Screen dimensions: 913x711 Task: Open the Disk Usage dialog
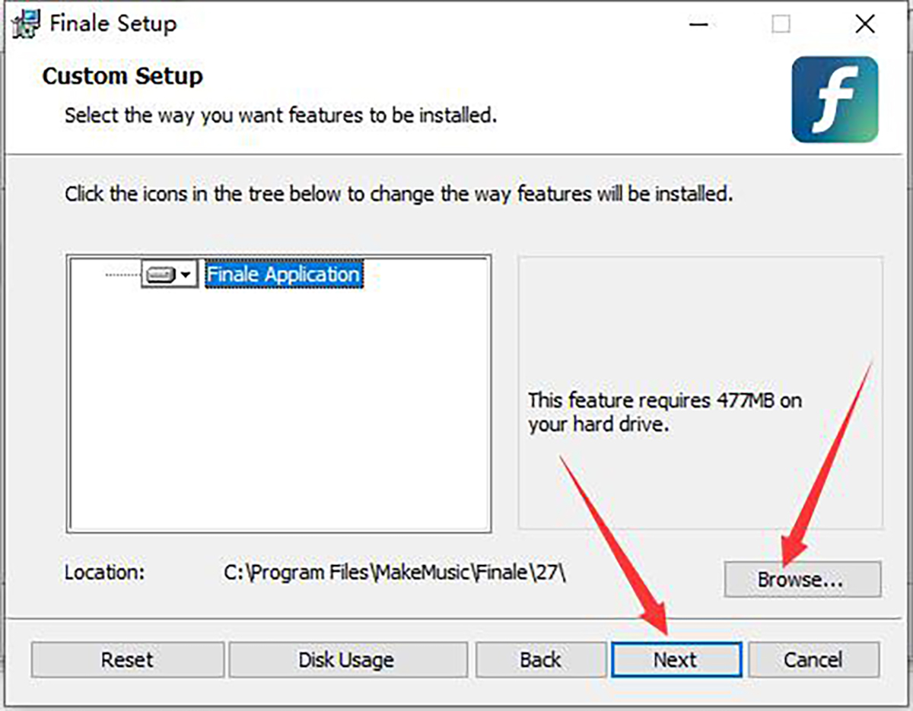(347, 659)
